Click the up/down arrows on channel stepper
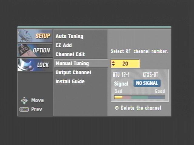The width and height of the screenshot is (194, 145). tap(113, 64)
